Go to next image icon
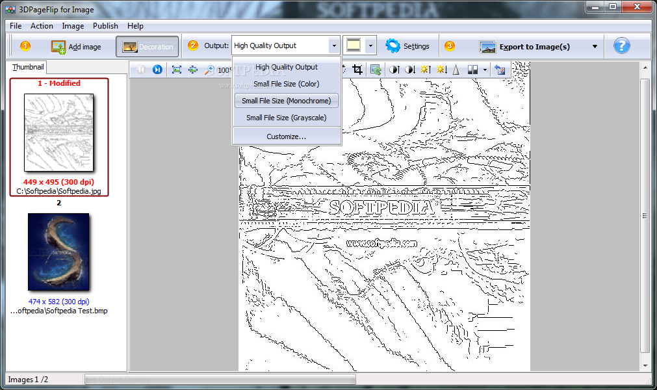This screenshot has height=390, width=657. click(157, 70)
